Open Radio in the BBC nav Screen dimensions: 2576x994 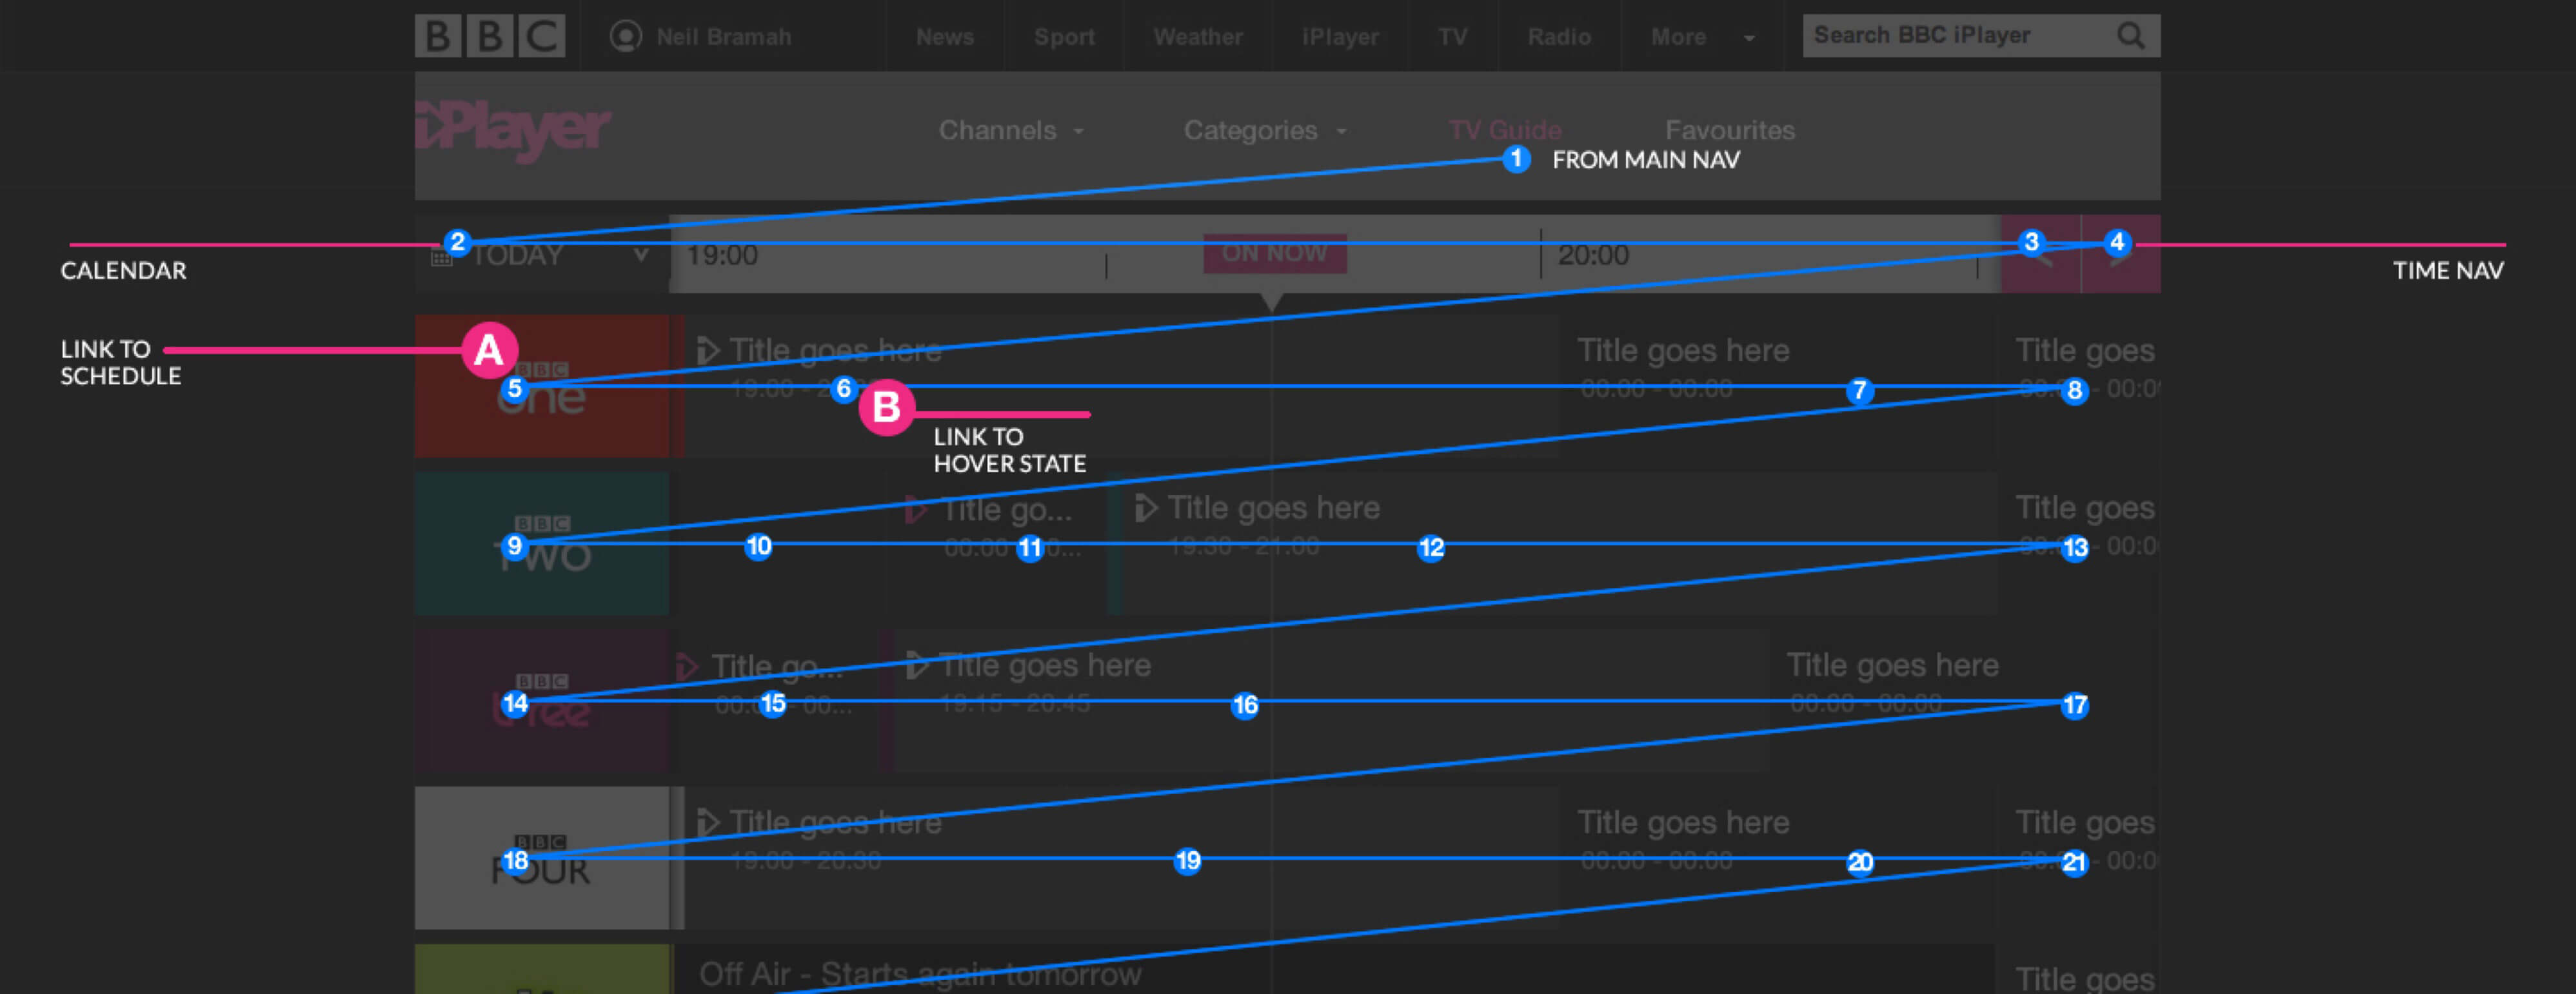tap(1559, 37)
